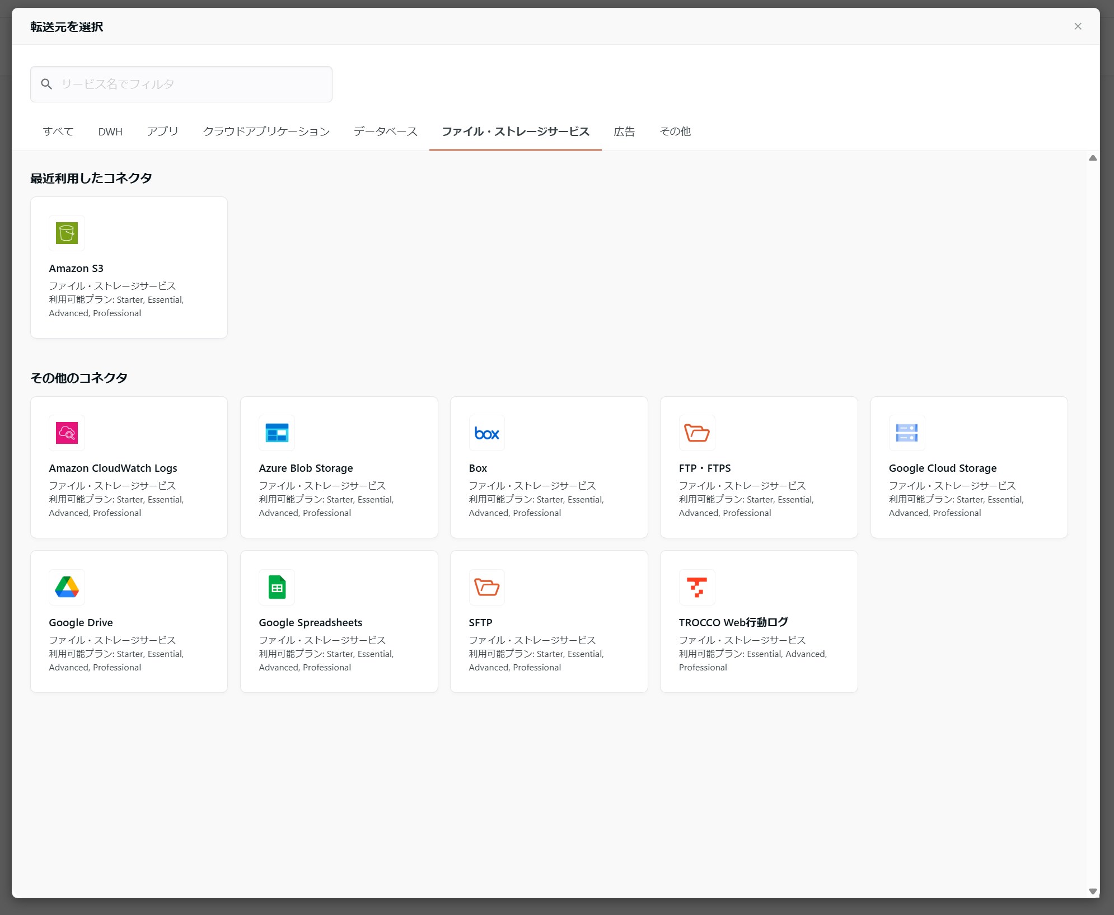Choose the SFTP folder icon
This screenshot has height=915, width=1114.
tap(486, 587)
